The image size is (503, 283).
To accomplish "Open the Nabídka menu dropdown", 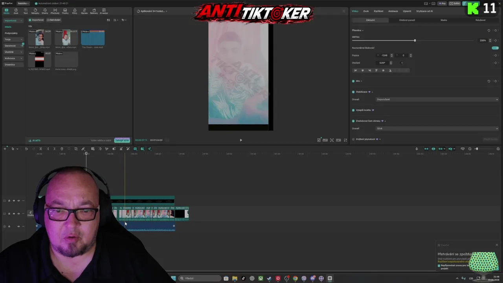I will [23, 3].
